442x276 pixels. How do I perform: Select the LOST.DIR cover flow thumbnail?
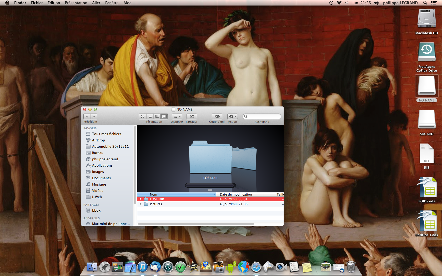tap(210, 157)
